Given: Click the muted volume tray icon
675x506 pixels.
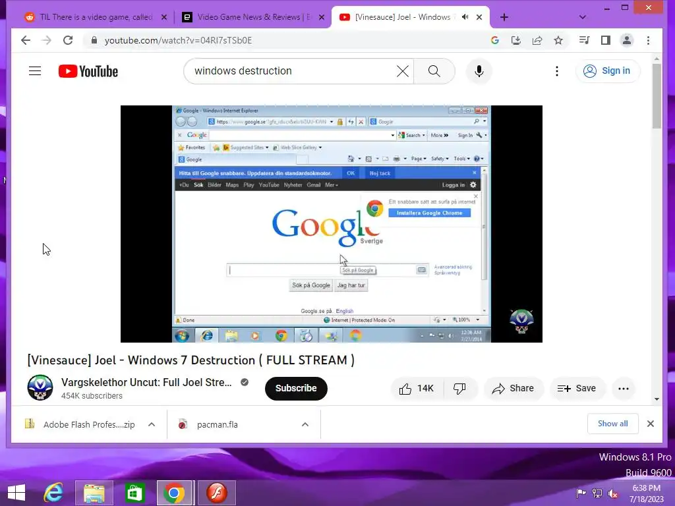Looking at the screenshot, I should (x=613, y=493).
